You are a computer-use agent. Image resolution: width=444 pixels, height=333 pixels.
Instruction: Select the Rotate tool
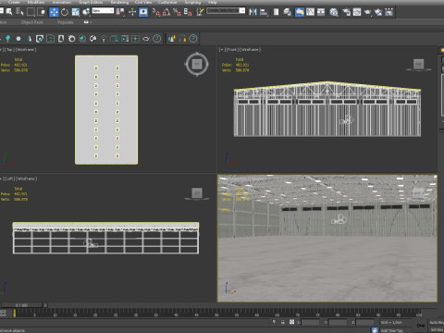tap(65, 12)
